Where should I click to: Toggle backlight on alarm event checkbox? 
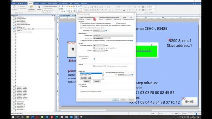pos(94,48)
